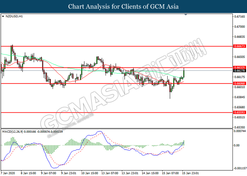
Task: Select the 0.66278 current price tag
Action: pos(239,70)
